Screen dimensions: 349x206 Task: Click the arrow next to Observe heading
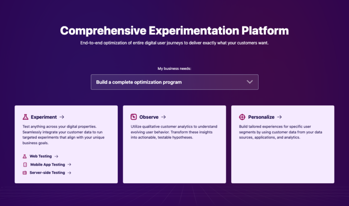[x=163, y=117]
